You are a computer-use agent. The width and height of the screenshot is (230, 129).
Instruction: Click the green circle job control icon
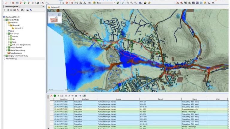[55, 96]
